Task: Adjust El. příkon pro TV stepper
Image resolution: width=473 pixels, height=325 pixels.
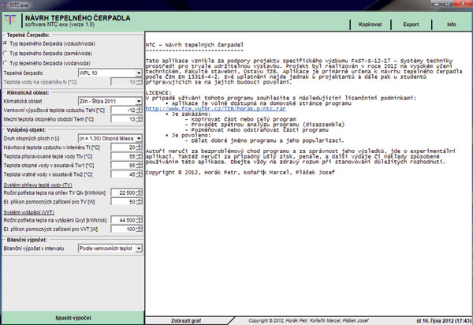Action: tap(139, 202)
